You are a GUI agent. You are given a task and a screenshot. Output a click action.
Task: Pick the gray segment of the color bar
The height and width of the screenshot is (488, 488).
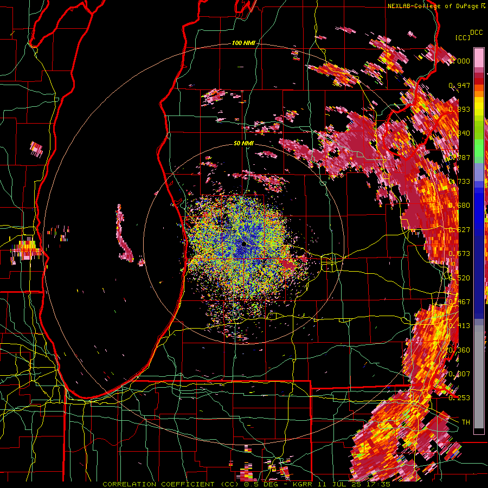click(479, 377)
